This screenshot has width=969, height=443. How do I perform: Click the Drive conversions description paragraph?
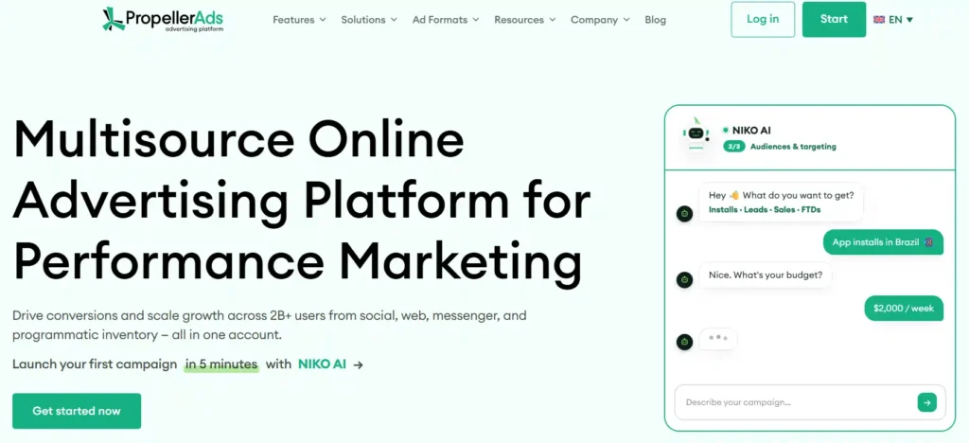pos(270,326)
